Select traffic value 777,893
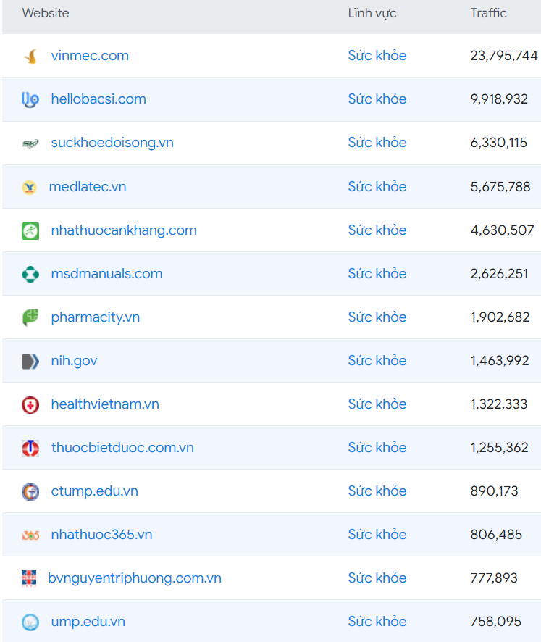Viewport: 541px width, 642px height. point(494,578)
